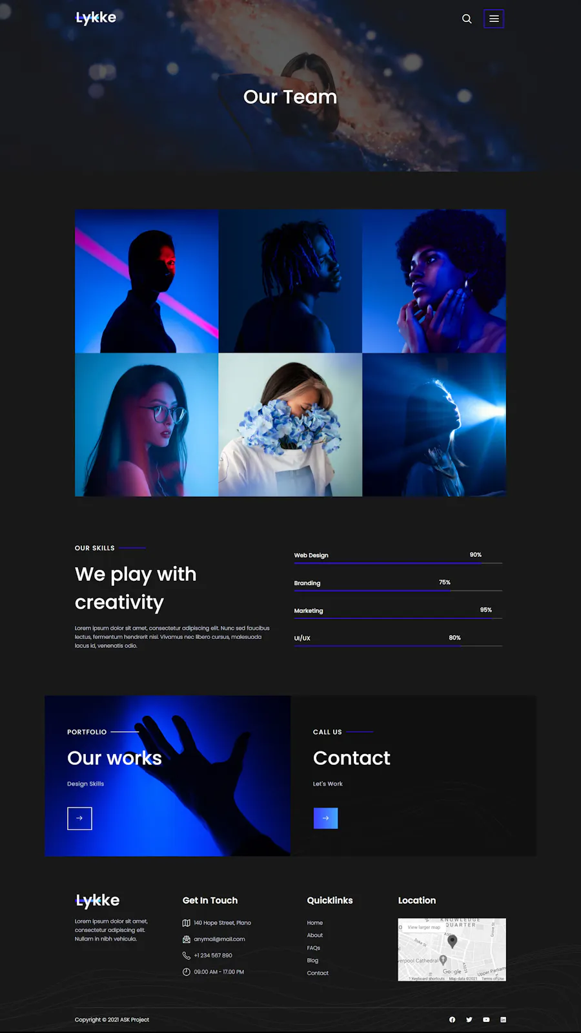
Task: Click the blue arrow button under Contact
Action: pos(325,818)
